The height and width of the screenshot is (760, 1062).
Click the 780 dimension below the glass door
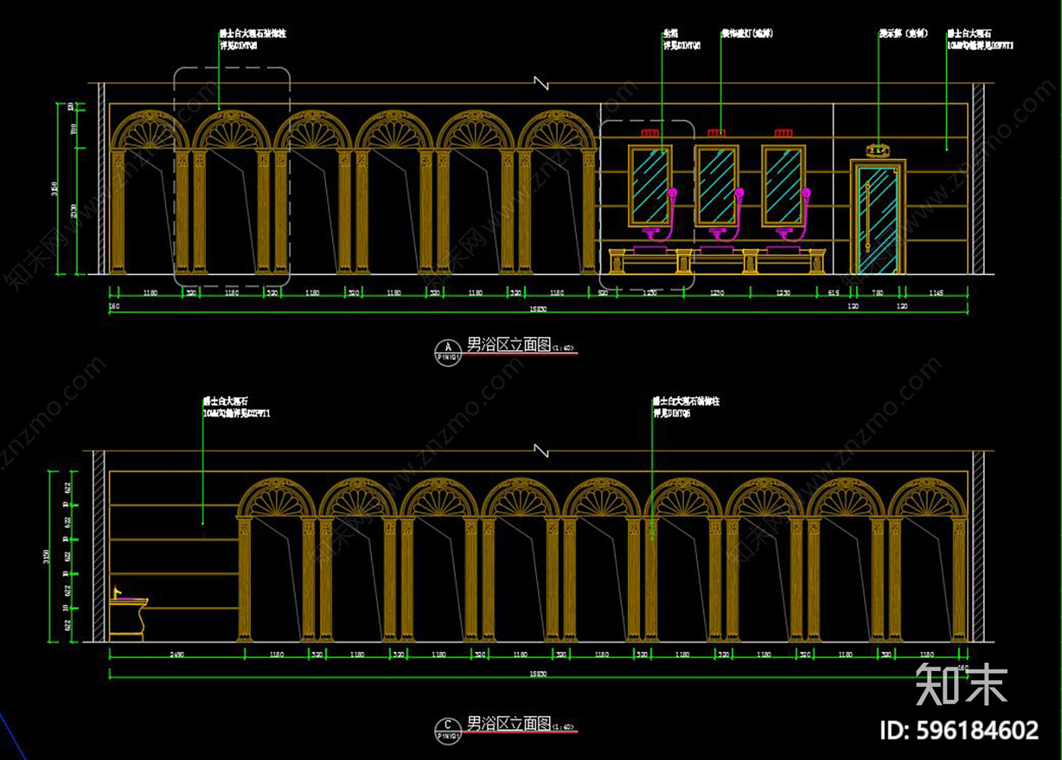click(877, 293)
